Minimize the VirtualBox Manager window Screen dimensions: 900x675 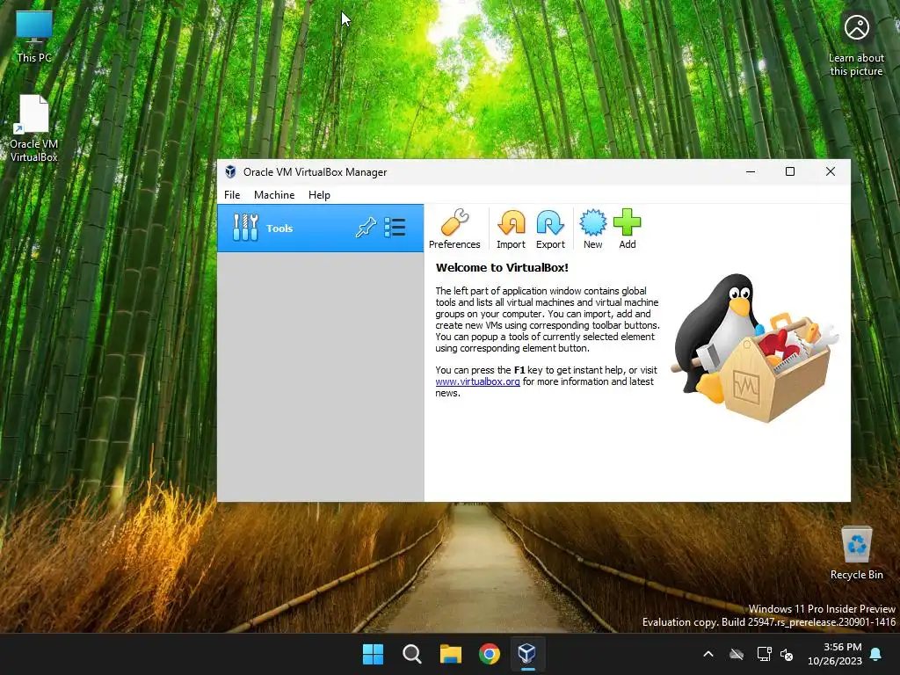(751, 171)
